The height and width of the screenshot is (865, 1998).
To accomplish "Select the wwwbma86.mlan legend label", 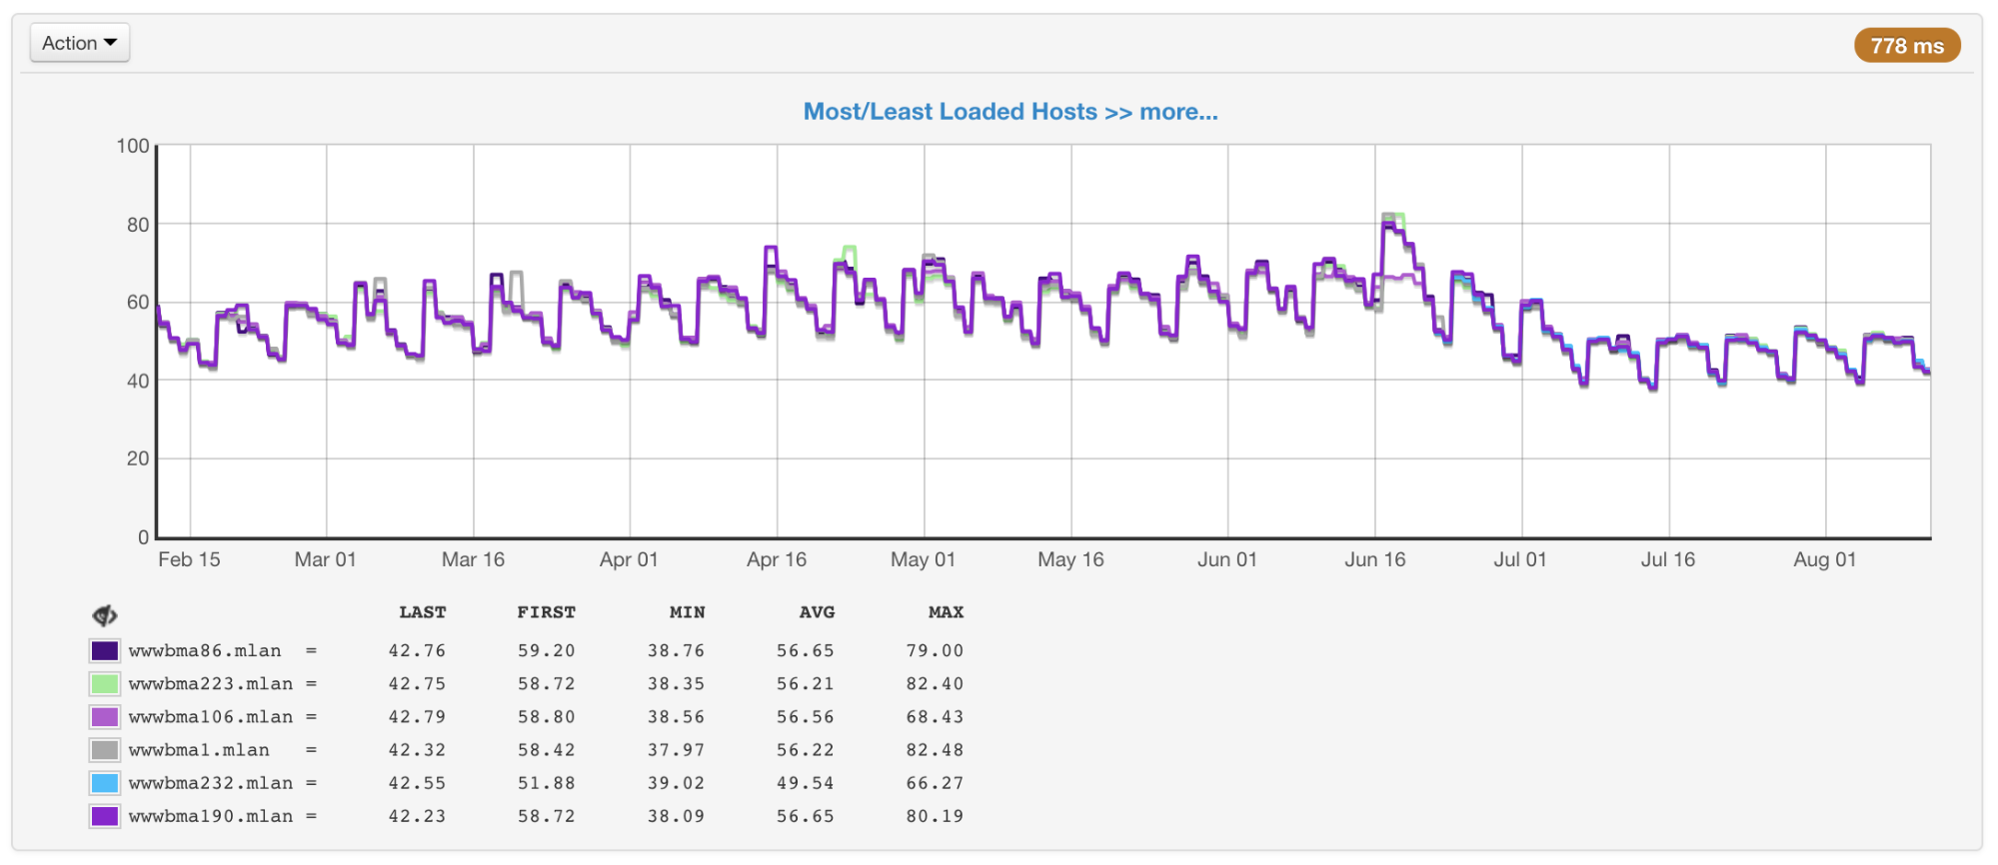I will tap(205, 651).
